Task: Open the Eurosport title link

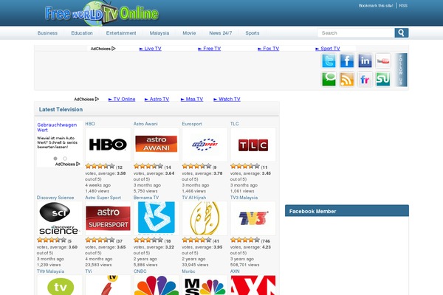Action: coord(192,124)
